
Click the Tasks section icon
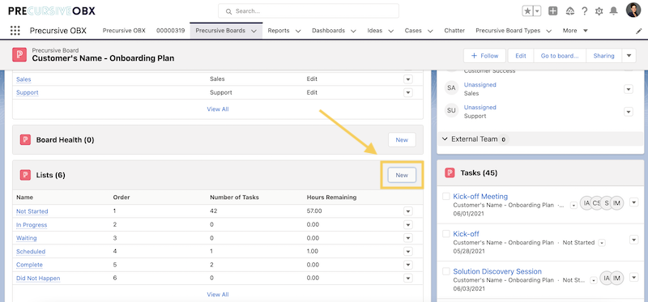click(x=450, y=172)
